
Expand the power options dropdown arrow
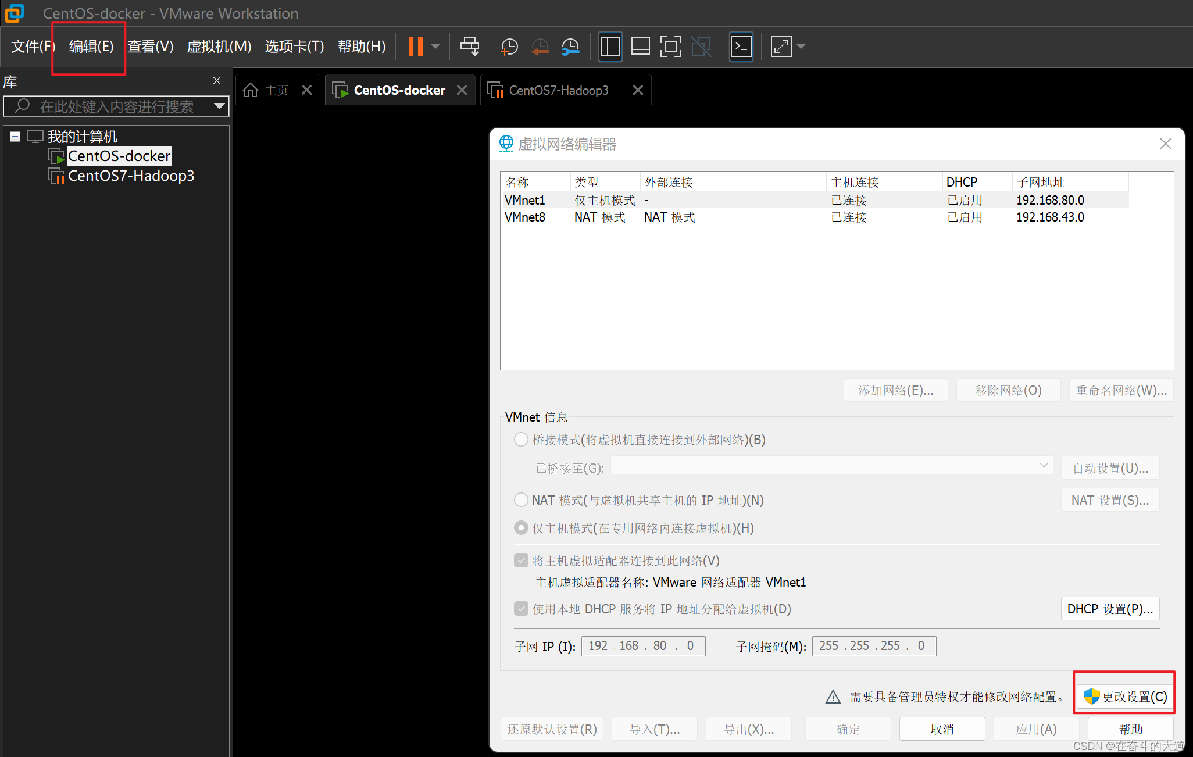(435, 47)
